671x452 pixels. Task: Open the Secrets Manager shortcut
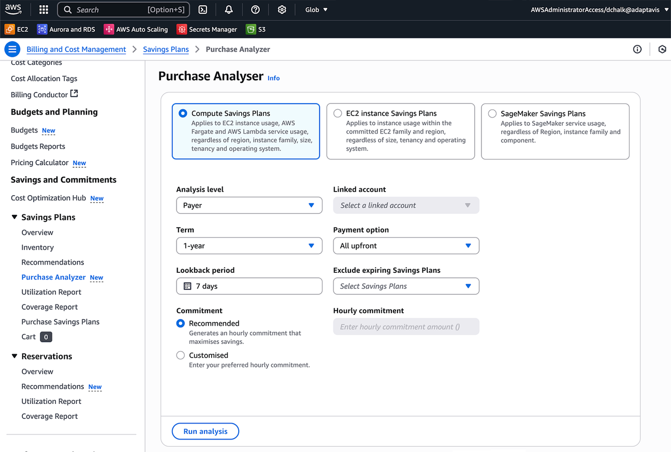207,30
